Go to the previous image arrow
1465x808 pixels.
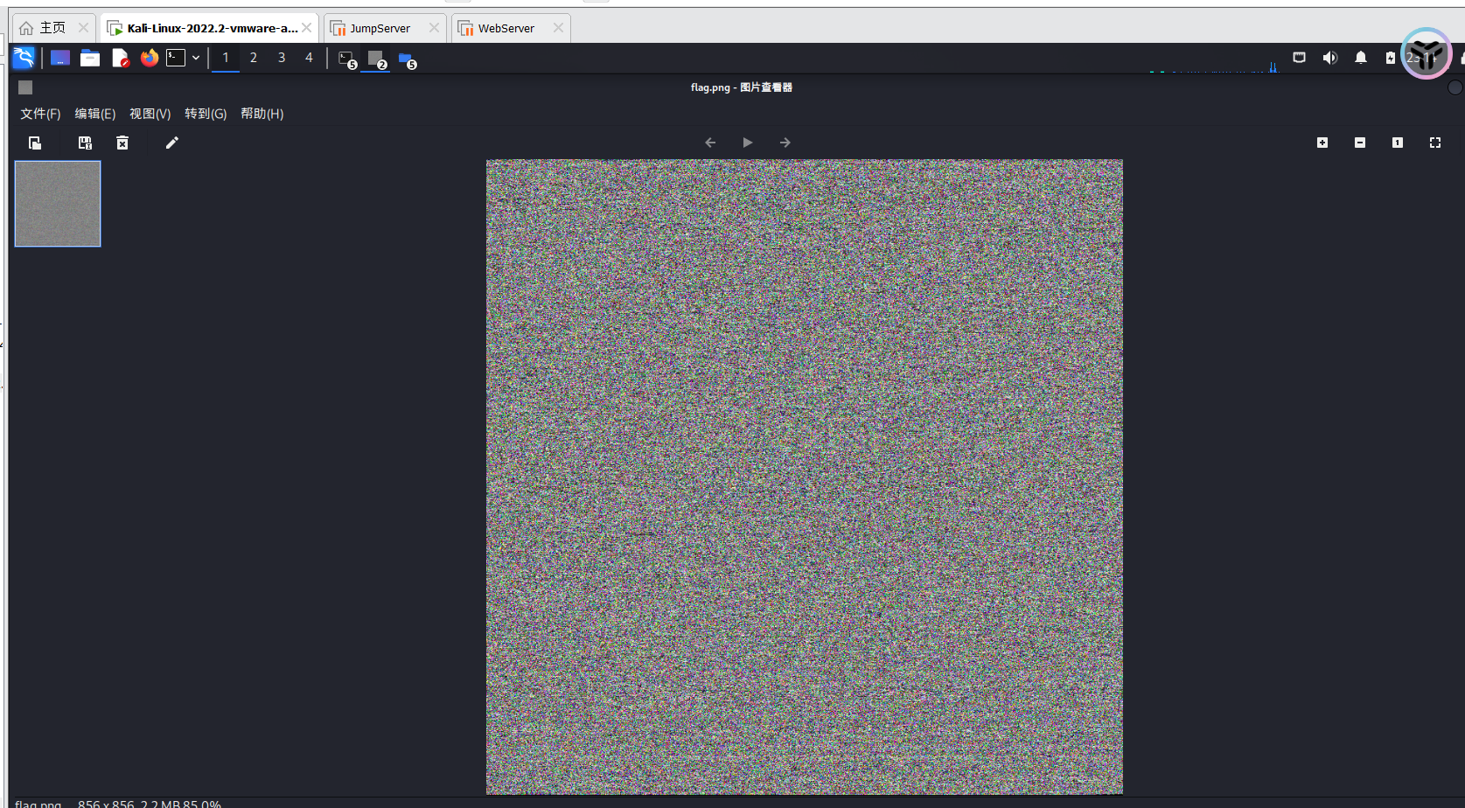pos(710,143)
